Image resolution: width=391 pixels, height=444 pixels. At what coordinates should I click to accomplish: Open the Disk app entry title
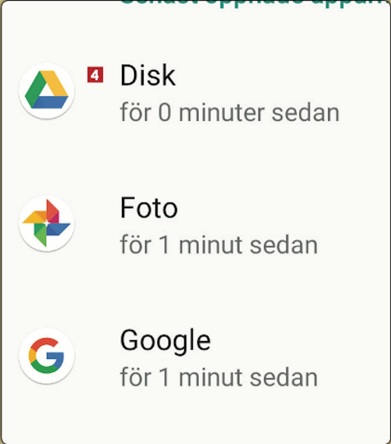click(148, 75)
